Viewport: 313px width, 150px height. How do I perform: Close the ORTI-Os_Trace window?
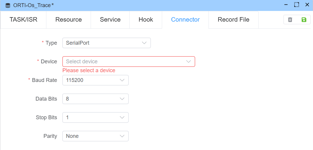pyautogui.click(x=307, y=5)
